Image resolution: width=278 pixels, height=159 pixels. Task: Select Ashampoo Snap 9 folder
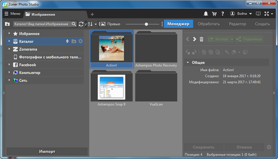tap(112, 88)
